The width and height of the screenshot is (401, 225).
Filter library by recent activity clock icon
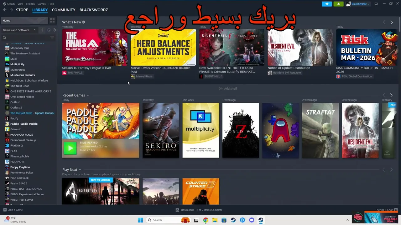point(49,30)
